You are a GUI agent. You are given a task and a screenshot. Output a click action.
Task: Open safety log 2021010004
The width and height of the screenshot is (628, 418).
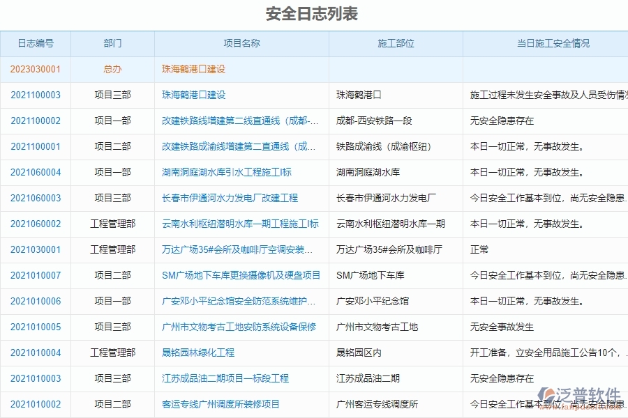click(x=36, y=353)
